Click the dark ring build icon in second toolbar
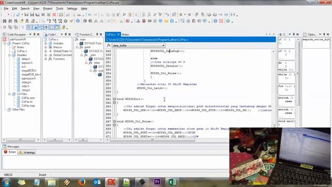Image resolution: width=332 pixels, height=187 pixels. (66, 21)
